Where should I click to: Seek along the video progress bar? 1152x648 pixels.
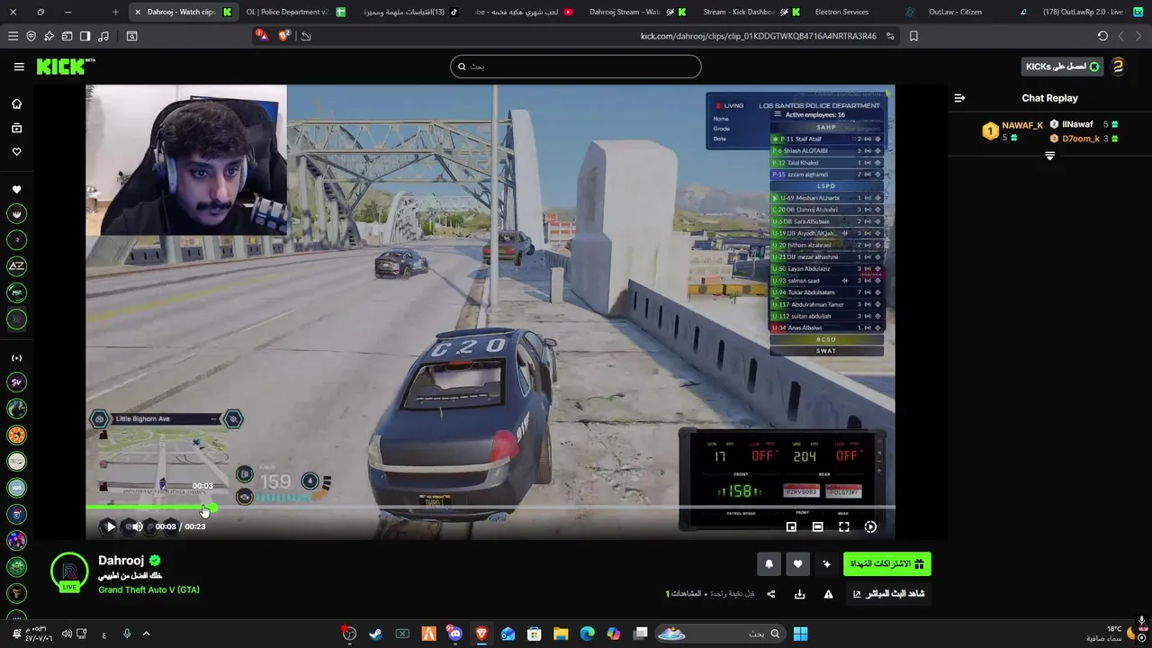click(x=490, y=508)
